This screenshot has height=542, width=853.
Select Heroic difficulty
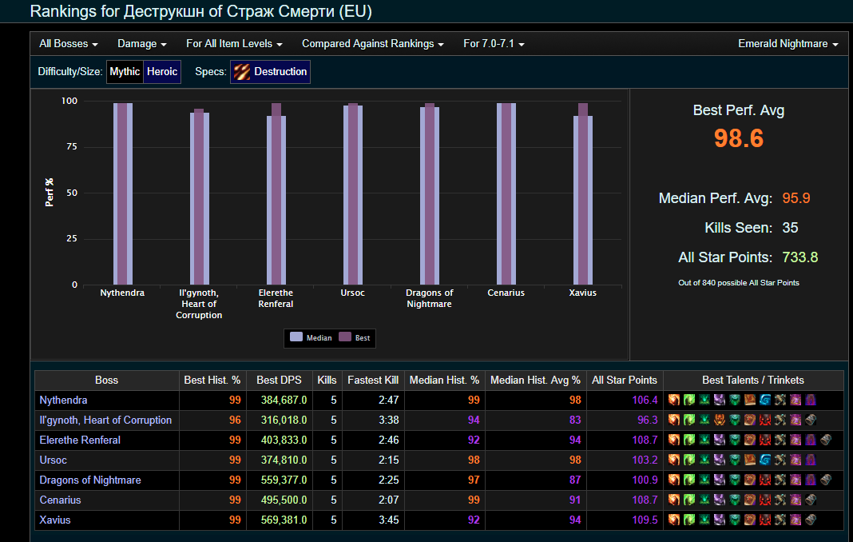(x=162, y=71)
